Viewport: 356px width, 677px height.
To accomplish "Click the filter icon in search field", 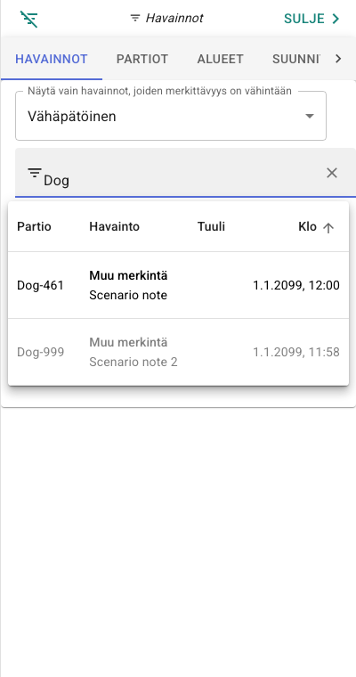I will coord(35,173).
